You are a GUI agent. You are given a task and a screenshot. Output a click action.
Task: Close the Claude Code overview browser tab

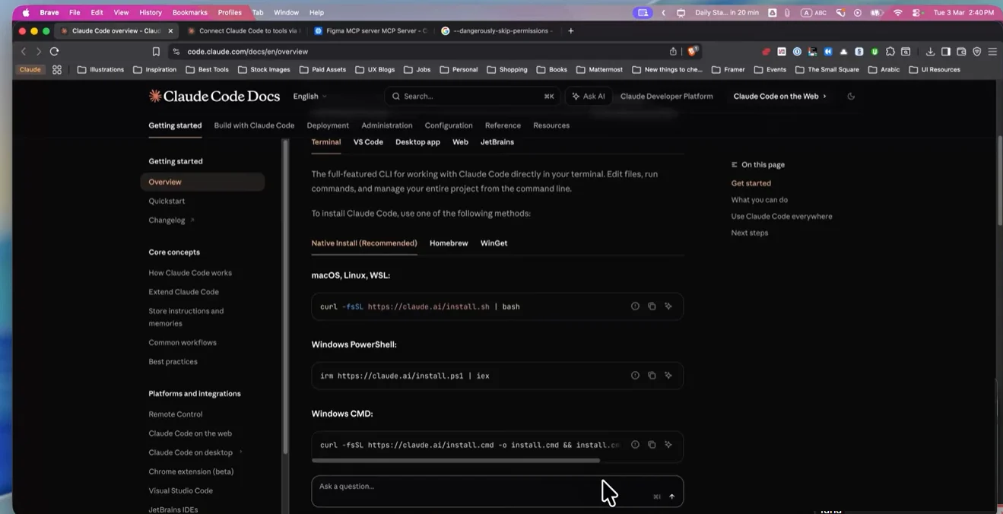click(x=170, y=31)
